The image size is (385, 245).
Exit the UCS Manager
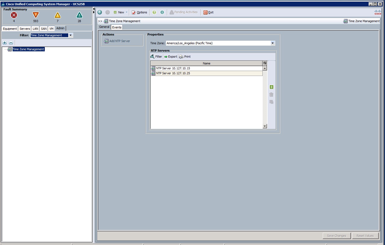208,12
